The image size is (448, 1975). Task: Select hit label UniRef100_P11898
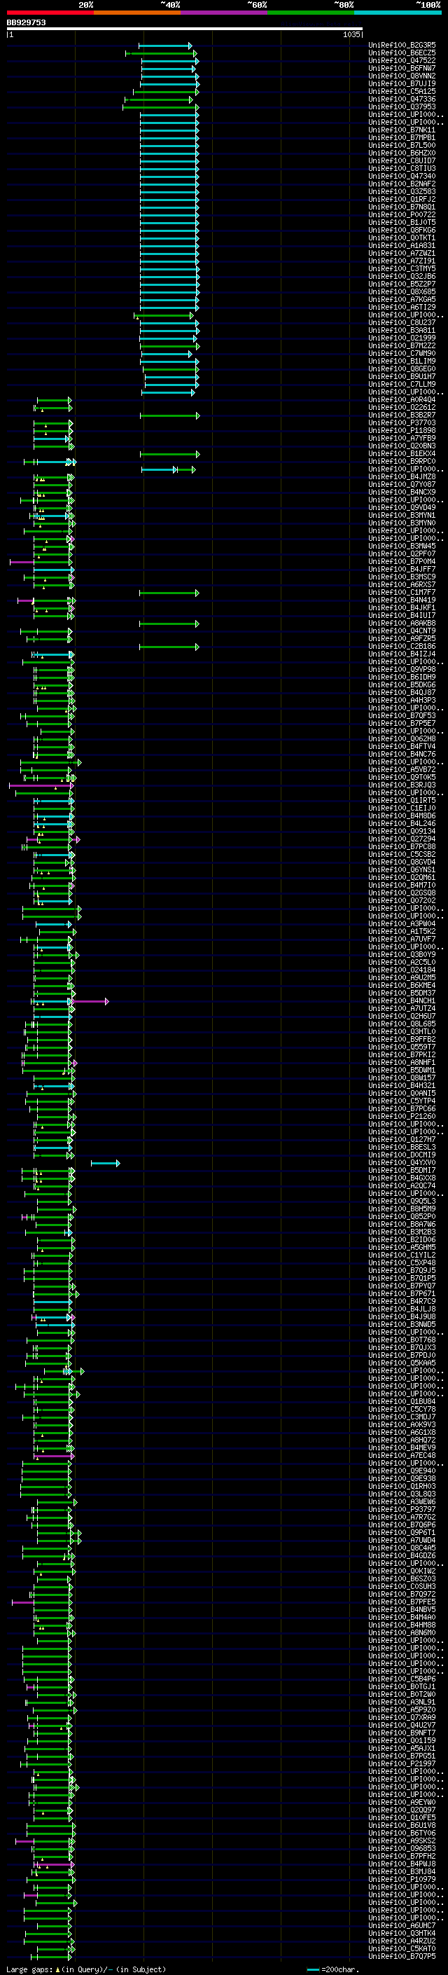(402, 430)
